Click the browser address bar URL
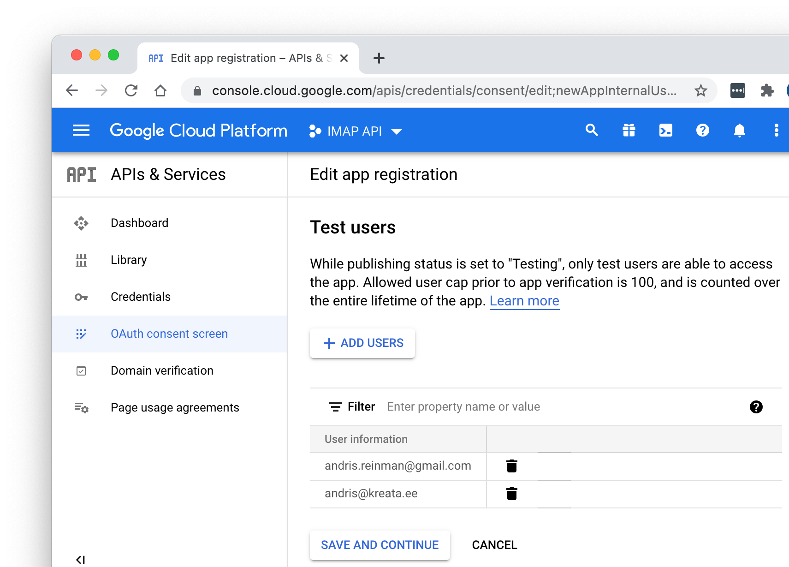Image resolution: width=789 pixels, height=567 pixels. tap(444, 90)
